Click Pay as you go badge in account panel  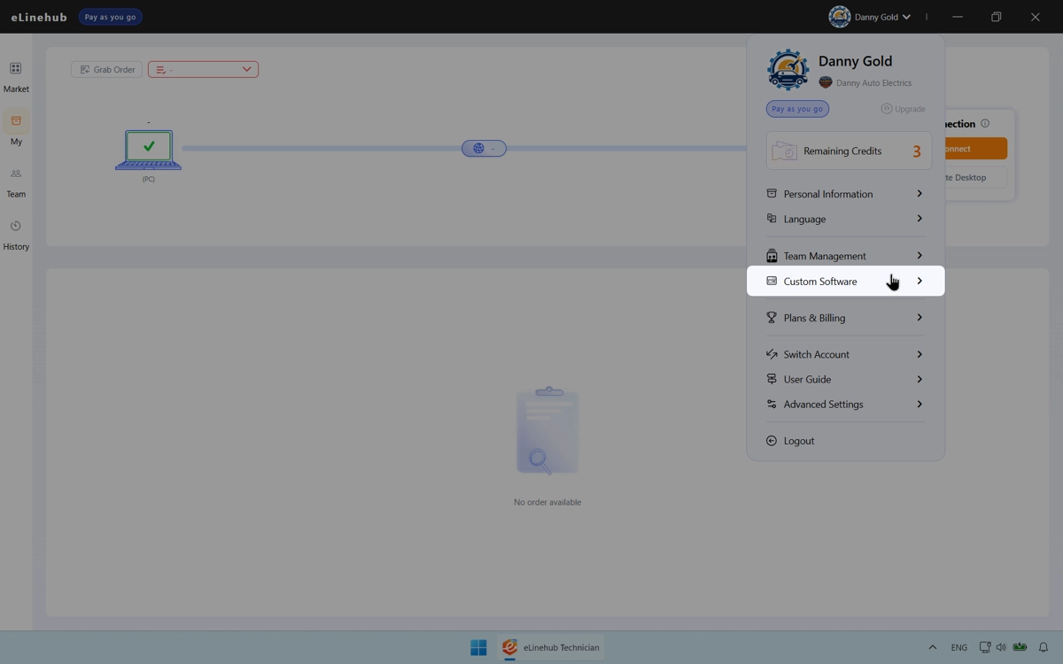click(797, 109)
